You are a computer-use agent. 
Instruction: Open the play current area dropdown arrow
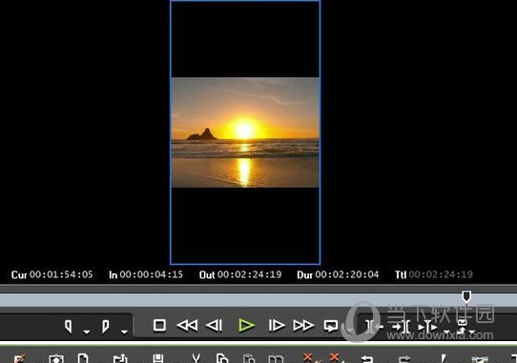[447, 332]
